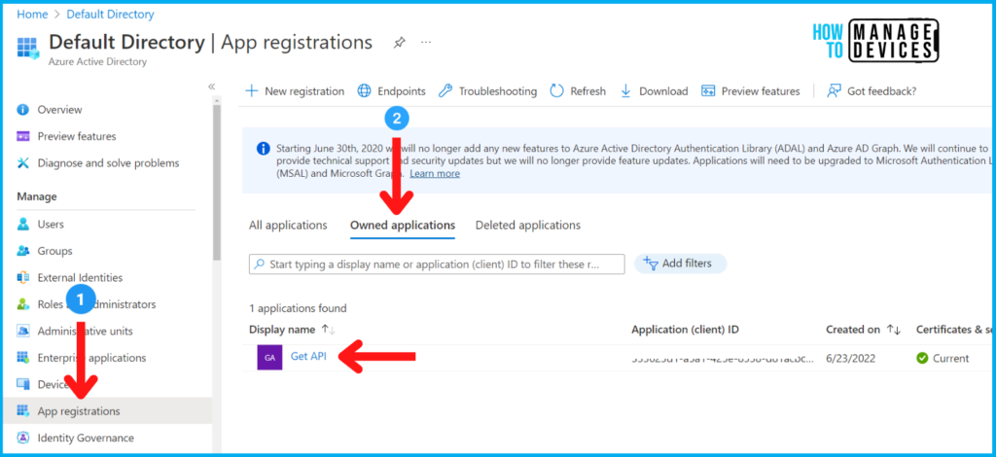This screenshot has height=457, width=996.
Task: Open the Groups sidebar icon
Action: pyautogui.click(x=23, y=251)
